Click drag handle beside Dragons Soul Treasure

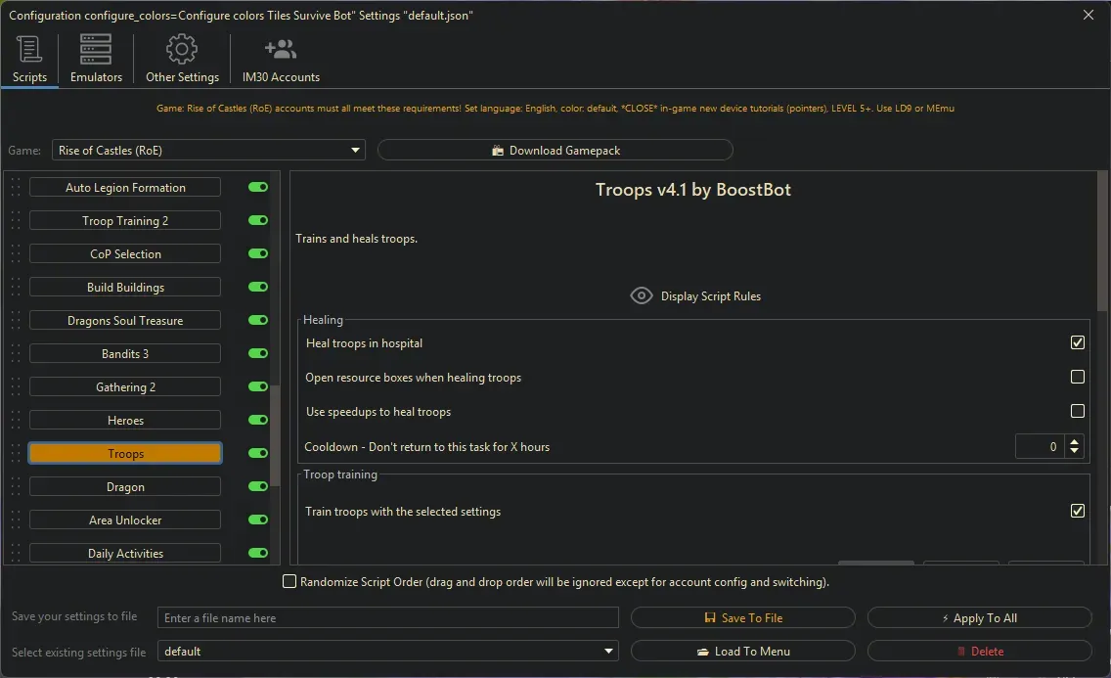16,320
